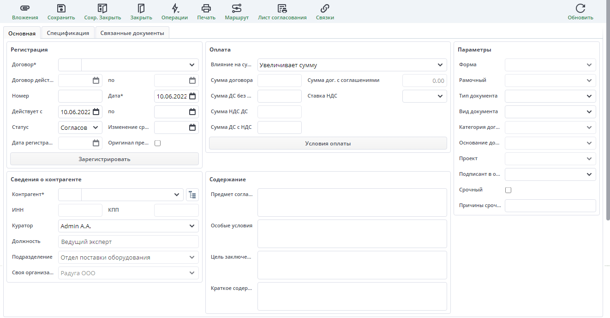
Task: Open the Форма dropdown
Action: coord(589,65)
